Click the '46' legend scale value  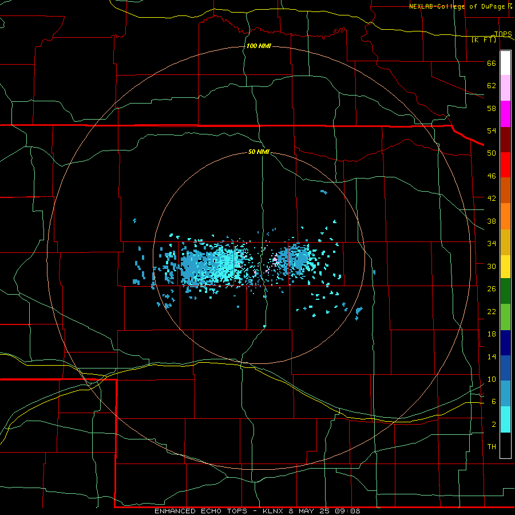coord(492,176)
